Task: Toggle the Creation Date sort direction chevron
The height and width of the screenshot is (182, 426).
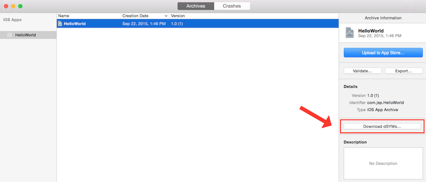Action: 166,16
